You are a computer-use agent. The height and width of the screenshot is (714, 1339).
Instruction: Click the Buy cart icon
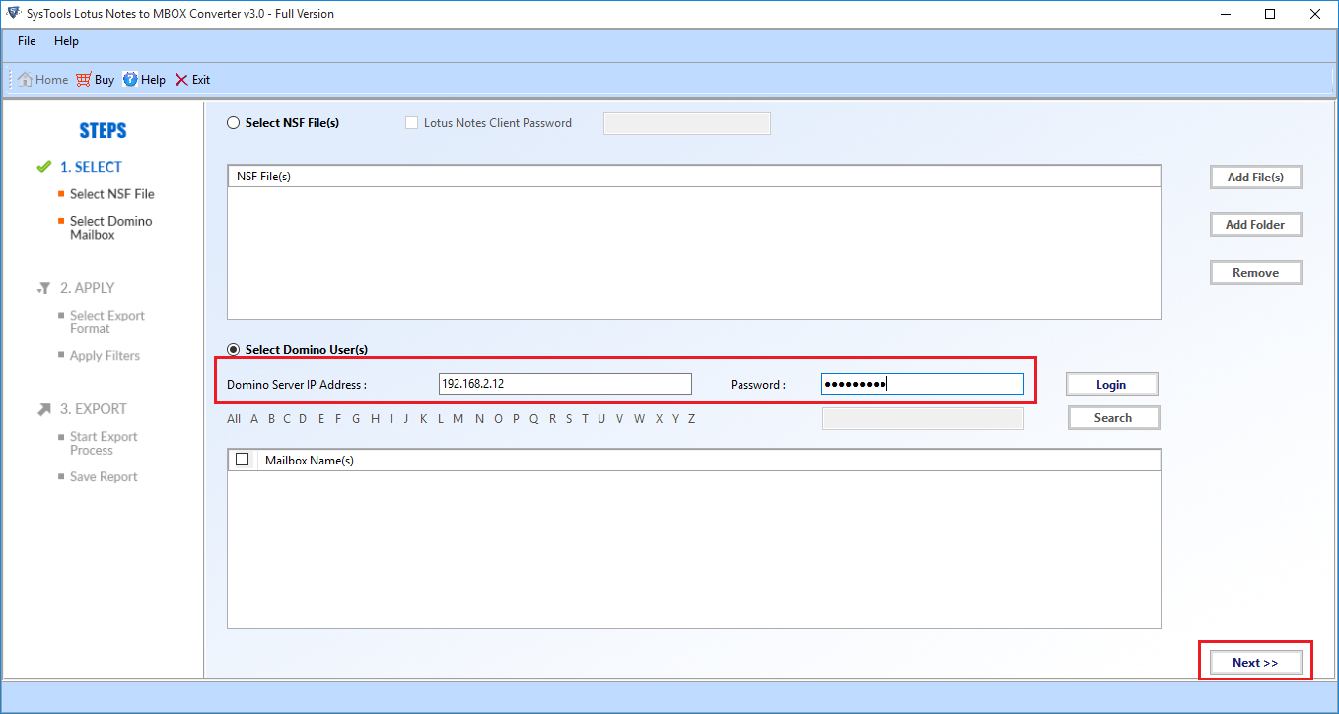84,80
